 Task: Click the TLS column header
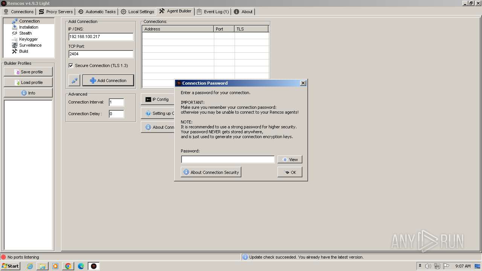(x=252, y=29)
